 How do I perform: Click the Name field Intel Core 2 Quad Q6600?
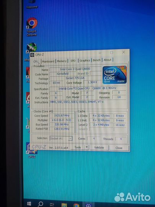point(75,69)
